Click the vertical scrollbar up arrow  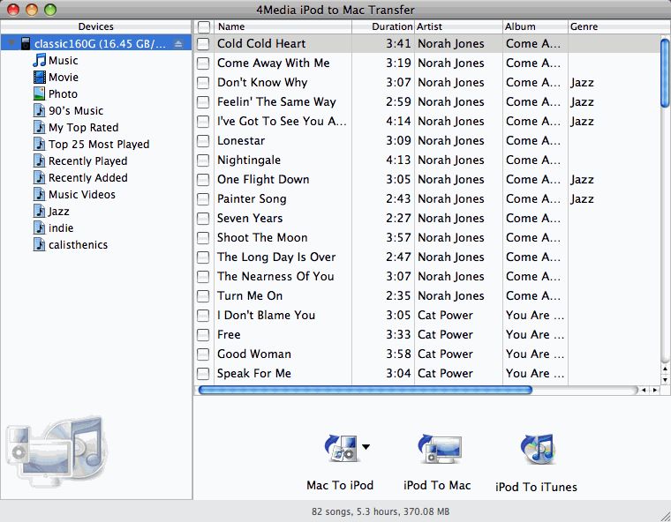click(665, 369)
